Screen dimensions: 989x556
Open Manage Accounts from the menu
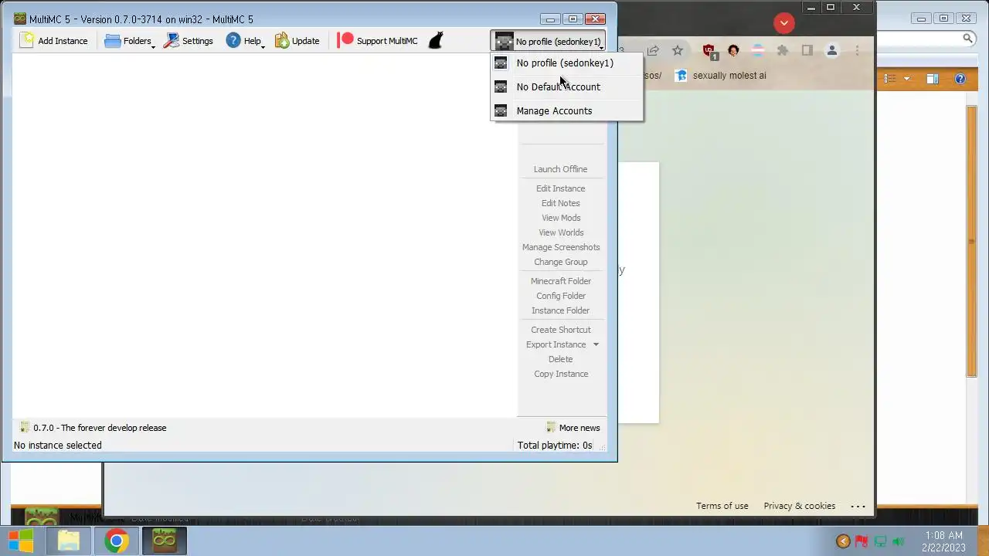[x=566, y=110]
